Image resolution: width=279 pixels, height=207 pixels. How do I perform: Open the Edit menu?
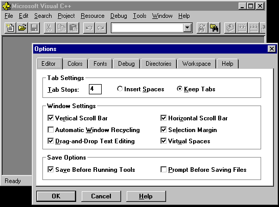tap(24, 16)
